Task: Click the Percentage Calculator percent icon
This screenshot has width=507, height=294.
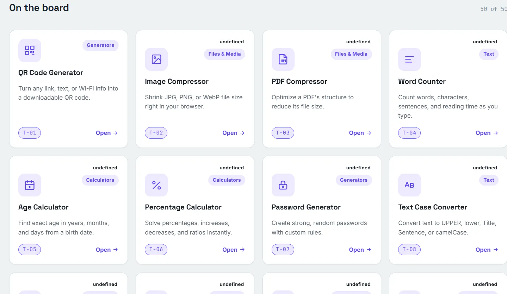Action: 156,185
